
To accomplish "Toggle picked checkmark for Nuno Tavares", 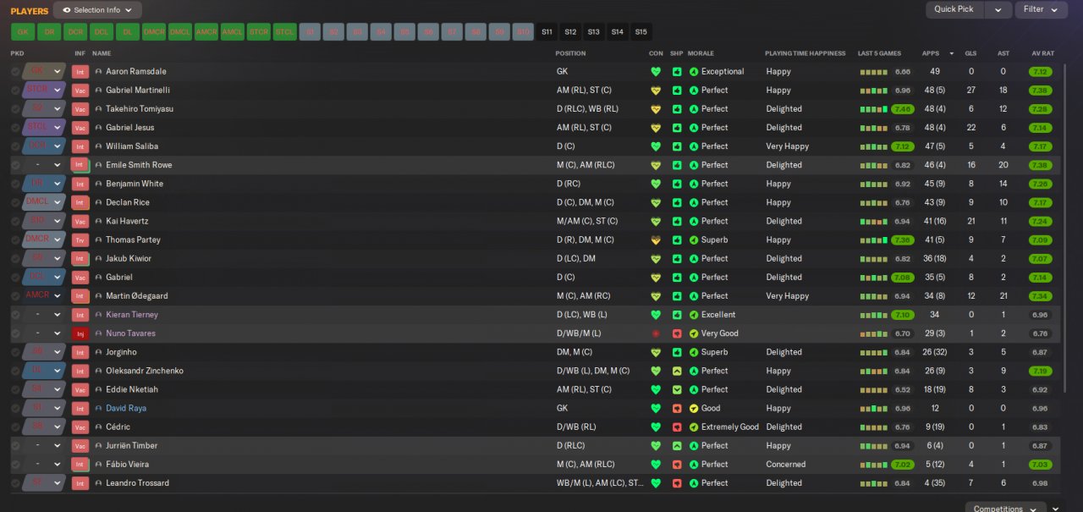I will [x=15, y=333].
